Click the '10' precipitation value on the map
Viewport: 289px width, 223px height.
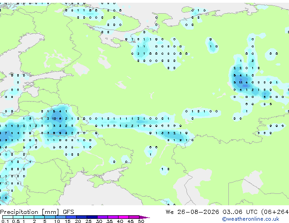click(x=54, y=119)
